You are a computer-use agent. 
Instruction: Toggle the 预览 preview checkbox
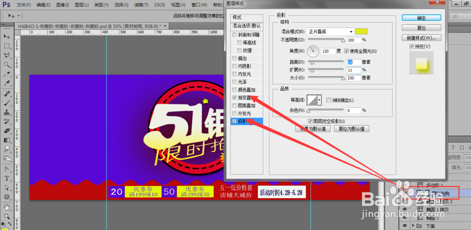412,46
